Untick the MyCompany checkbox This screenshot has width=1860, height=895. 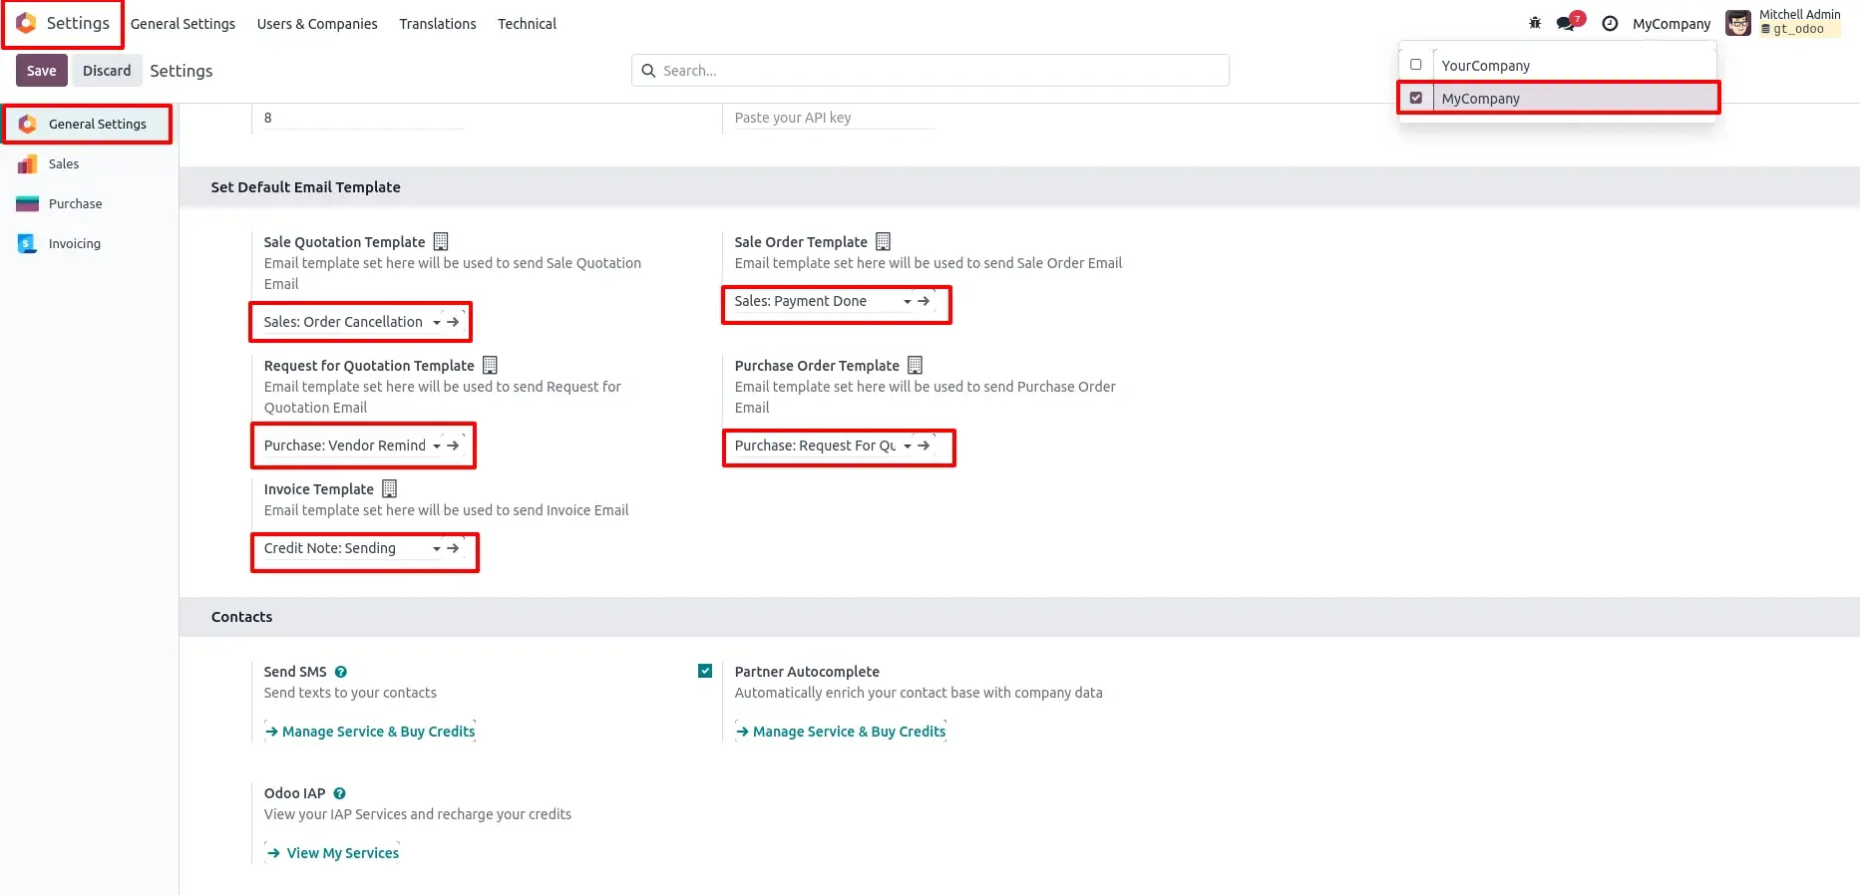1416,98
